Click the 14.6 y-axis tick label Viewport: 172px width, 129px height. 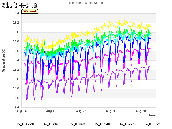tap(16, 98)
